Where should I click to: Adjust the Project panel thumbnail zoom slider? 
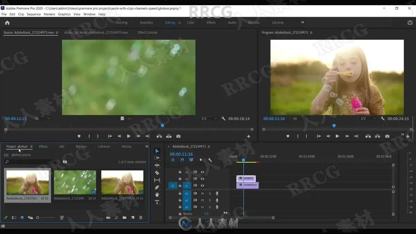pos(38,218)
